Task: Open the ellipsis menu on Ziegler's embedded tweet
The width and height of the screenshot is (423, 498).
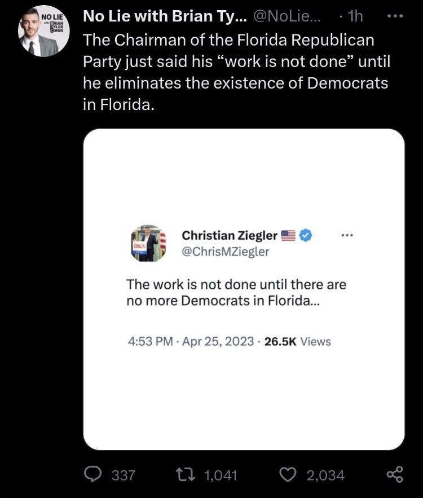Action: coord(347,235)
